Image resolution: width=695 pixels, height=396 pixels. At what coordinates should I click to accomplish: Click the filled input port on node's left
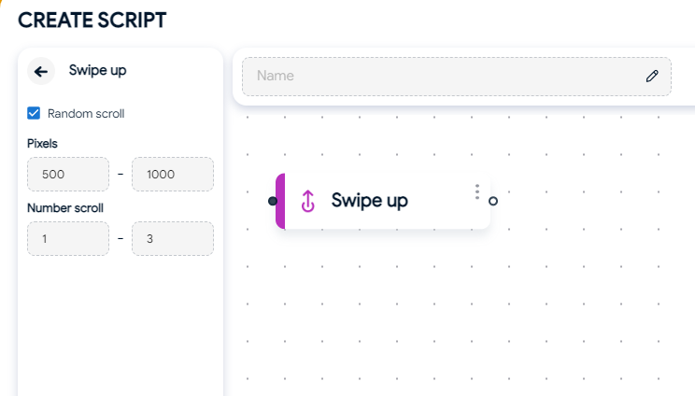click(x=273, y=201)
